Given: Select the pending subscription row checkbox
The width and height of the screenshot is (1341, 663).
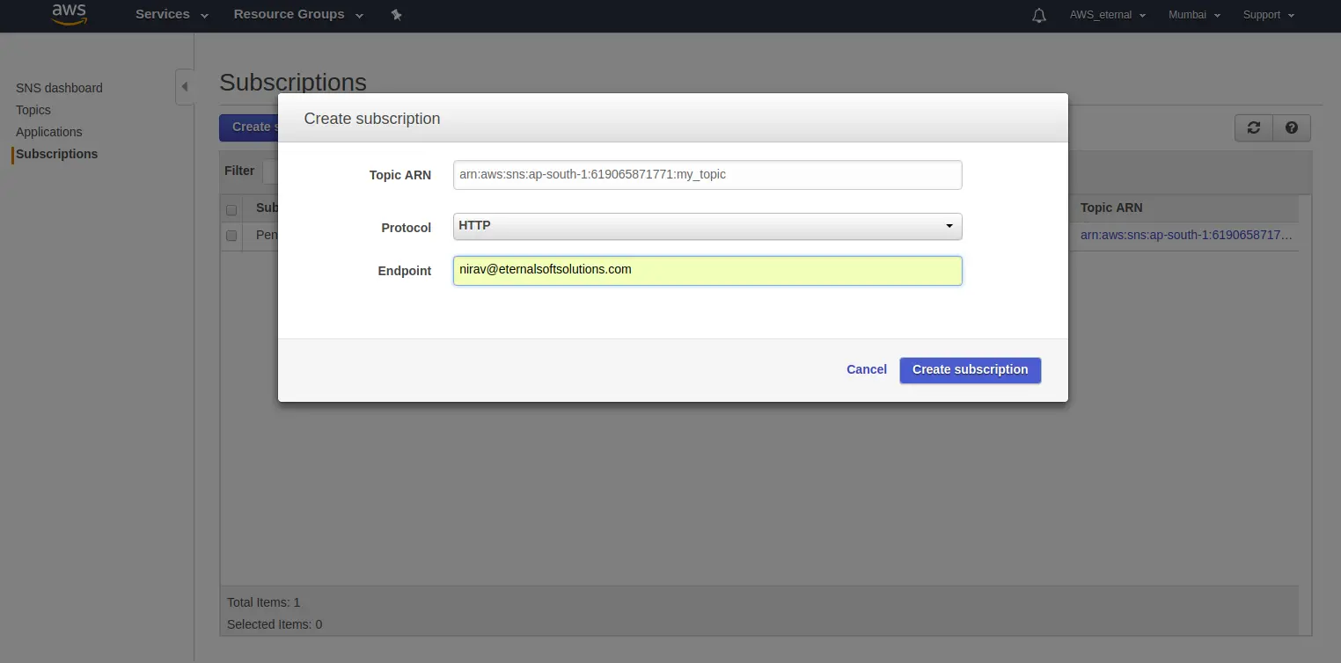Looking at the screenshot, I should click(x=231, y=236).
